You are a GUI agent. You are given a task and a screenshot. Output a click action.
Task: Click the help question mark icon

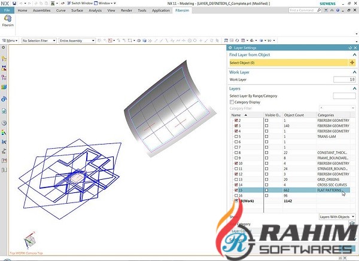point(338,10)
